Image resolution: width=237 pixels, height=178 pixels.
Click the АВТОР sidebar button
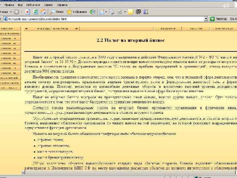point(10,29)
